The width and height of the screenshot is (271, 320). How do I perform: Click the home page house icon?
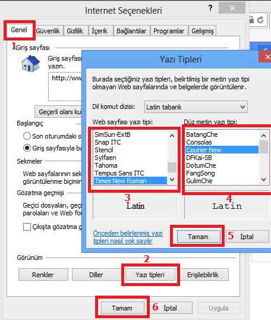[x=30, y=64]
